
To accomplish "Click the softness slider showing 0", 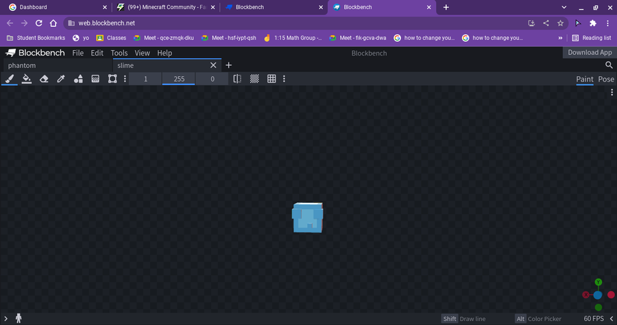I will [212, 79].
